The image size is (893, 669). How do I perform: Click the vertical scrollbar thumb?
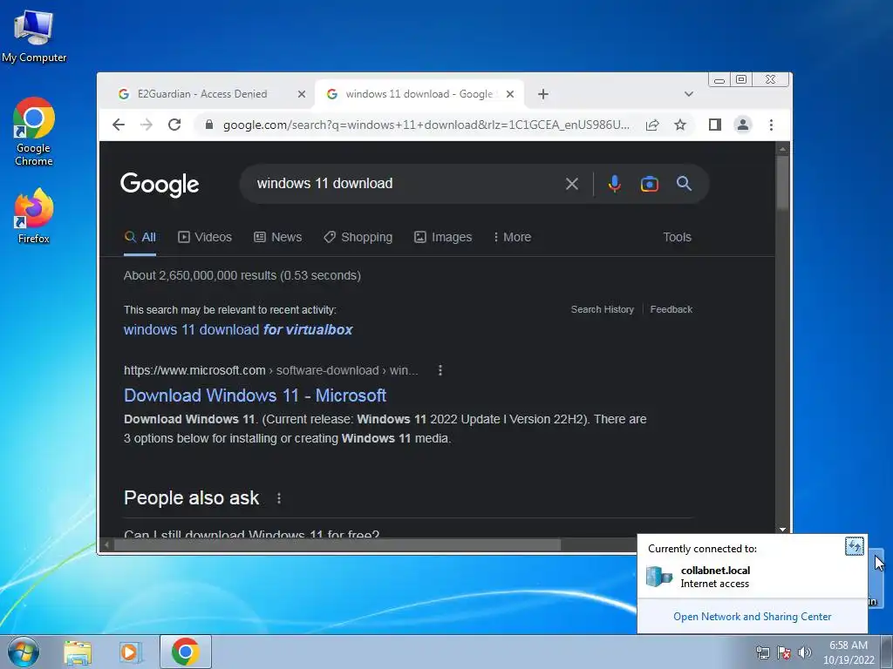[782, 182]
